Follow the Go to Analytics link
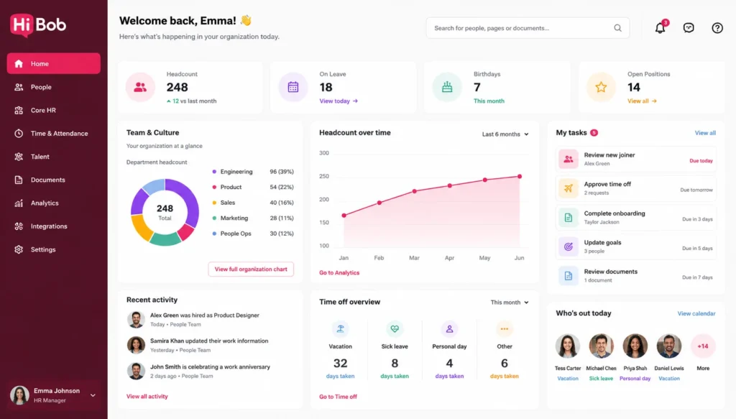The image size is (736, 419). pos(339,272)
